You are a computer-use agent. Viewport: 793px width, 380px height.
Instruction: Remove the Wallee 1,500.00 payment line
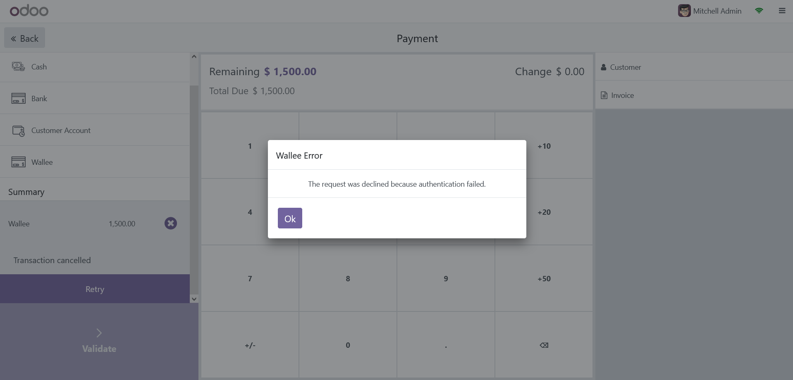pos(170,223)
